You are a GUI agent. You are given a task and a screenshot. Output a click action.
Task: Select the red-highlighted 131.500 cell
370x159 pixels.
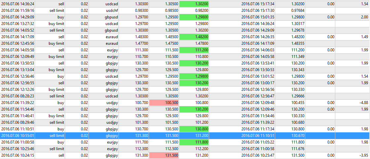point(164,155)
